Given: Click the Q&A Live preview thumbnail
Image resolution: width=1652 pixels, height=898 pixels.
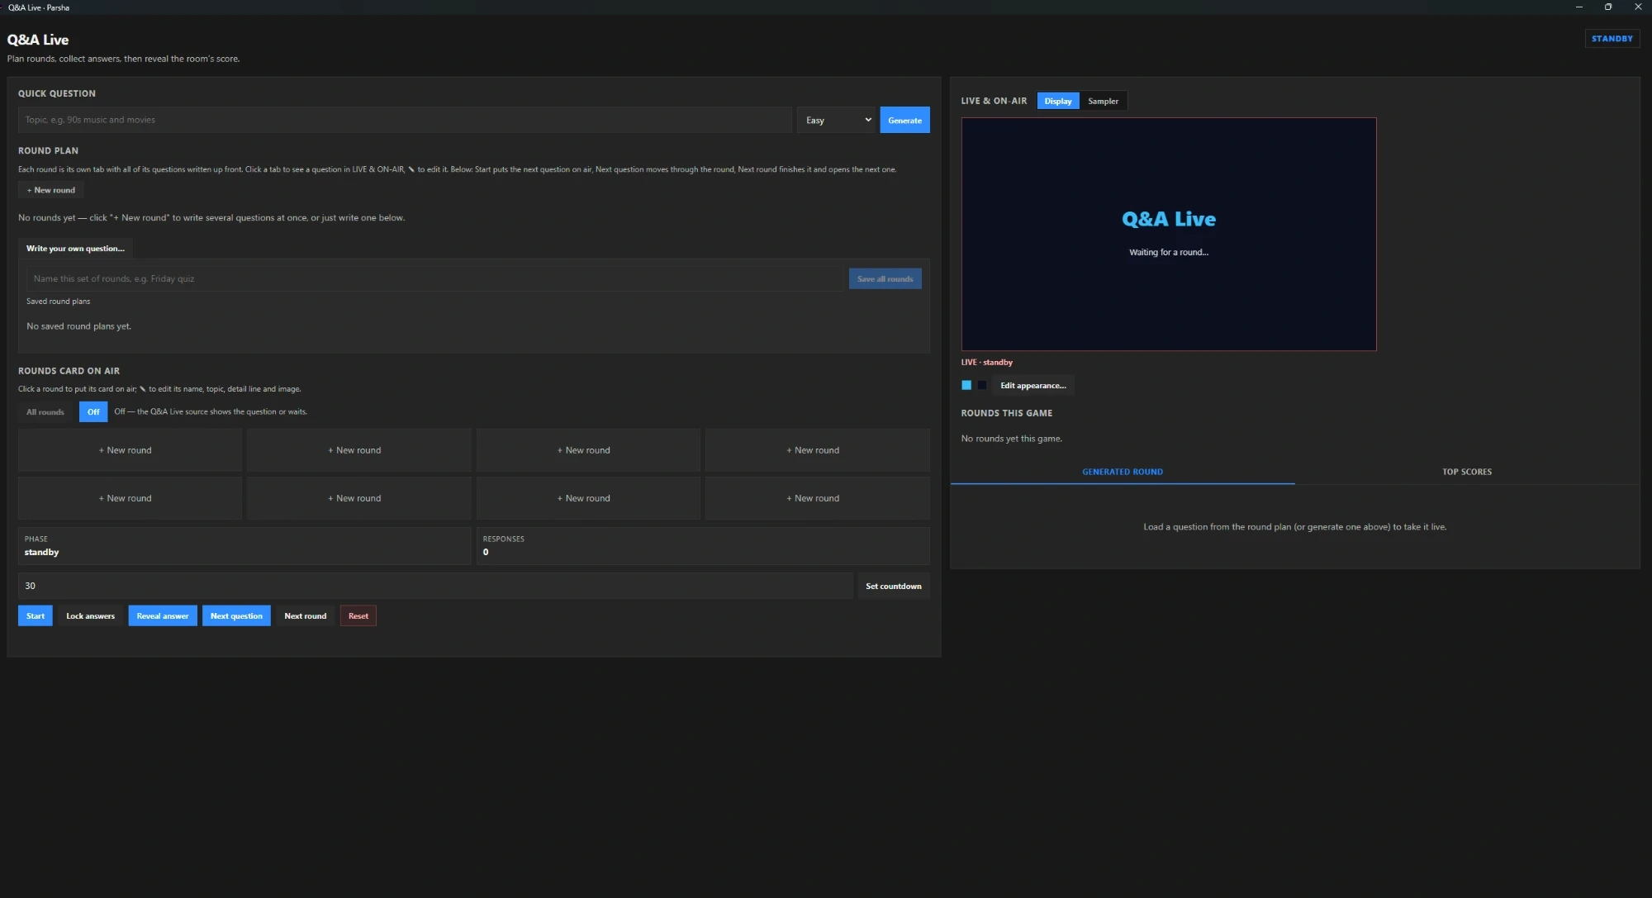Looking at the screenshot, I should point(1169,234).
